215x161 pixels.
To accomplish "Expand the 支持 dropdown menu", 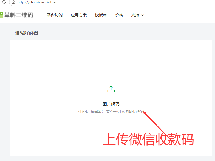I will [x=137, y=15].
